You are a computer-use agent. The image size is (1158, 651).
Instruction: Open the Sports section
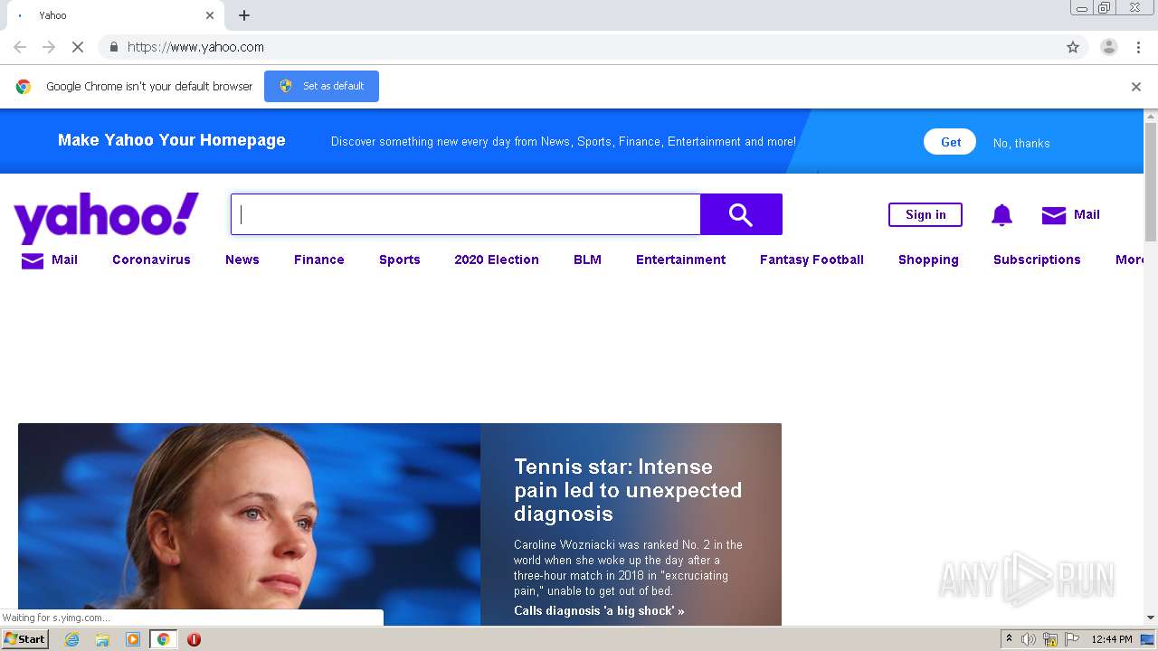(x=400, y=259)
